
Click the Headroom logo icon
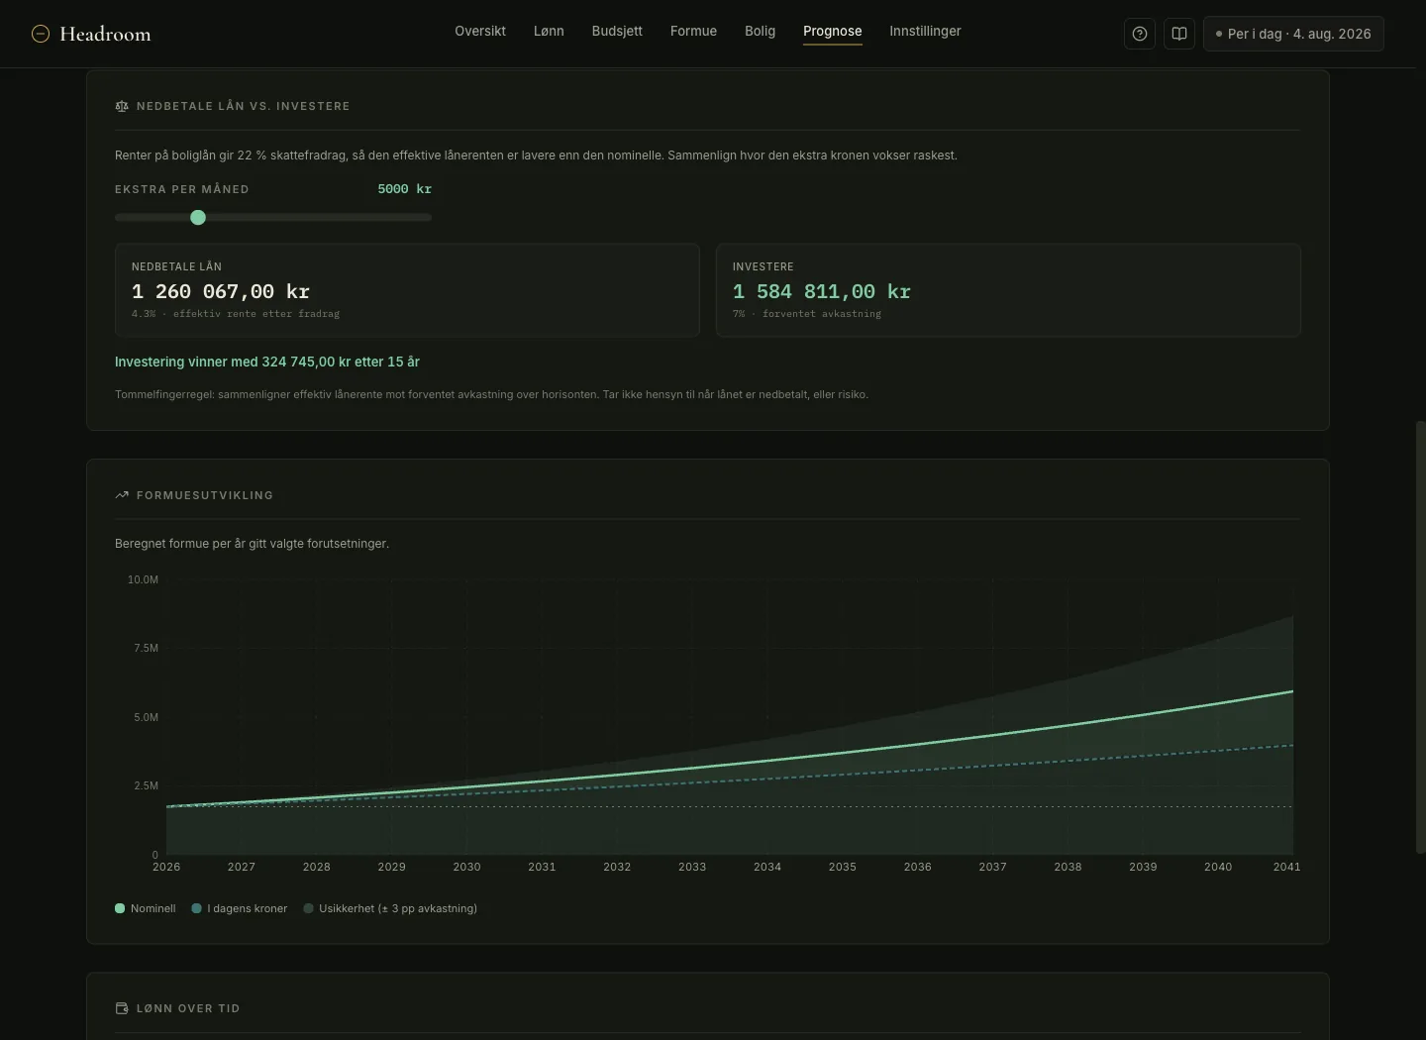pos(41,34)
